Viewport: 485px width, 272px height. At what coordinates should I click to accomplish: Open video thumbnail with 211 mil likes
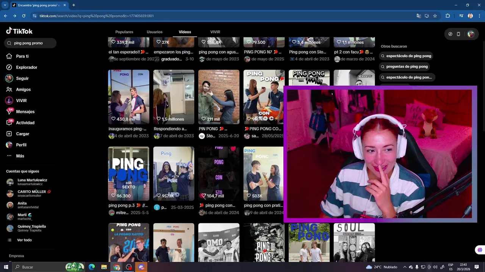tap(219, 97)
